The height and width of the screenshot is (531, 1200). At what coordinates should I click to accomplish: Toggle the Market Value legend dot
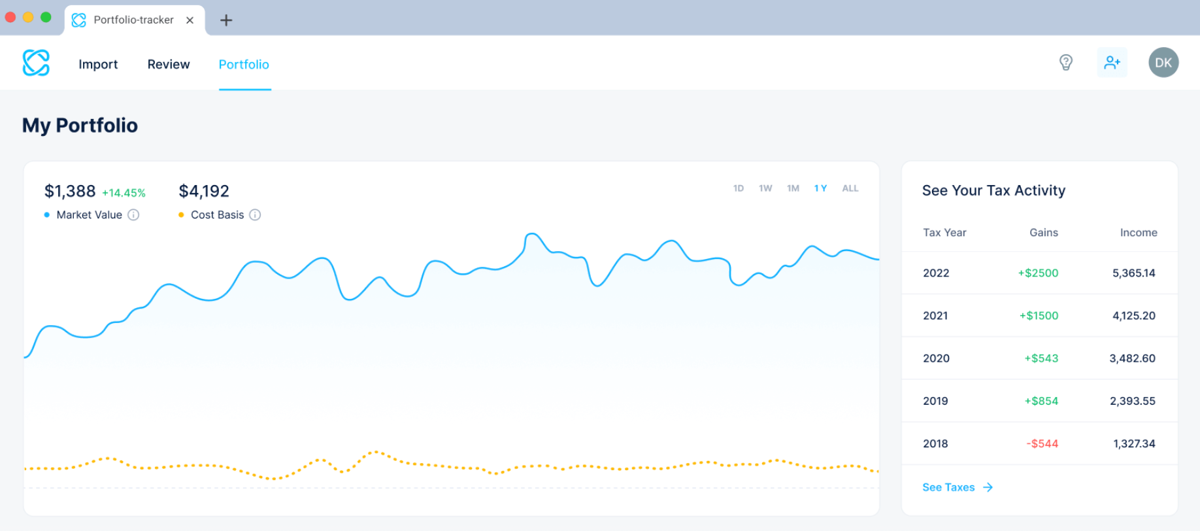[46, 214]
